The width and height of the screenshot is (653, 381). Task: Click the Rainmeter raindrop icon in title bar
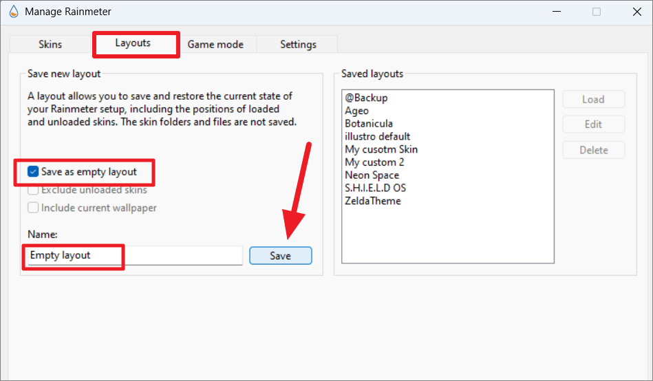click(x=14, y=12)
